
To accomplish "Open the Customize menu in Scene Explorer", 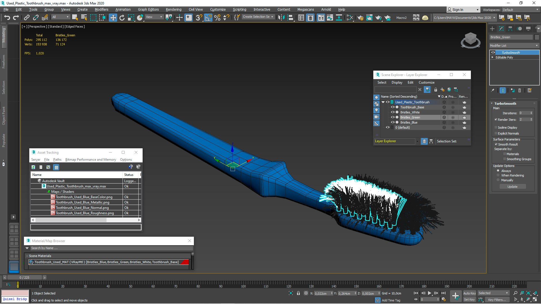I will (x=426, y=82).
